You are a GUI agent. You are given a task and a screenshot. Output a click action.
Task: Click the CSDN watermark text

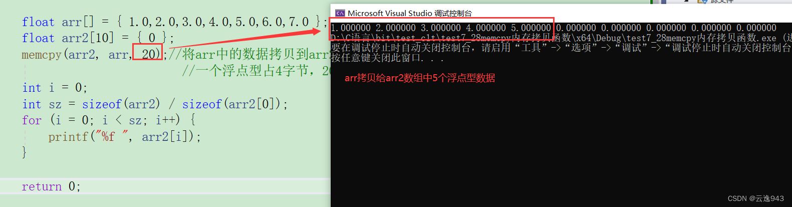755,198
